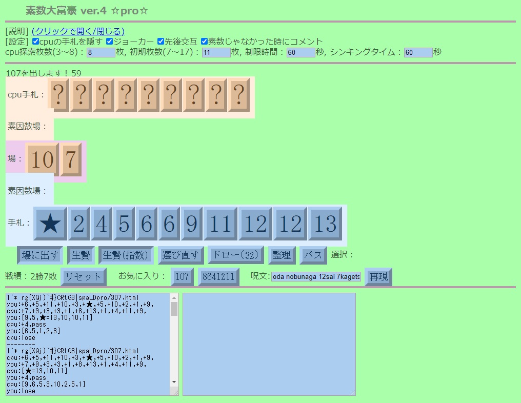This screenshot has height=403, width=521.
Task: Select the 5 card in hand
Action: pos(124,223)
